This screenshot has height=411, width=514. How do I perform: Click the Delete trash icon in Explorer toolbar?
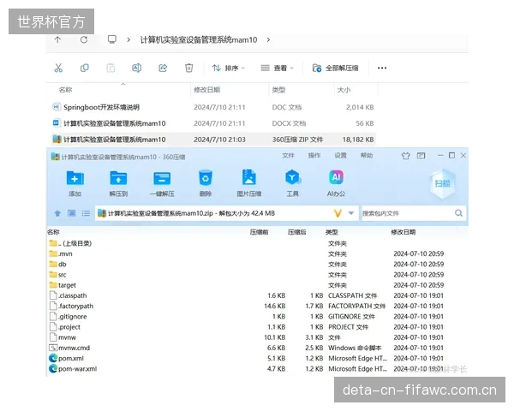click(188, 68)
